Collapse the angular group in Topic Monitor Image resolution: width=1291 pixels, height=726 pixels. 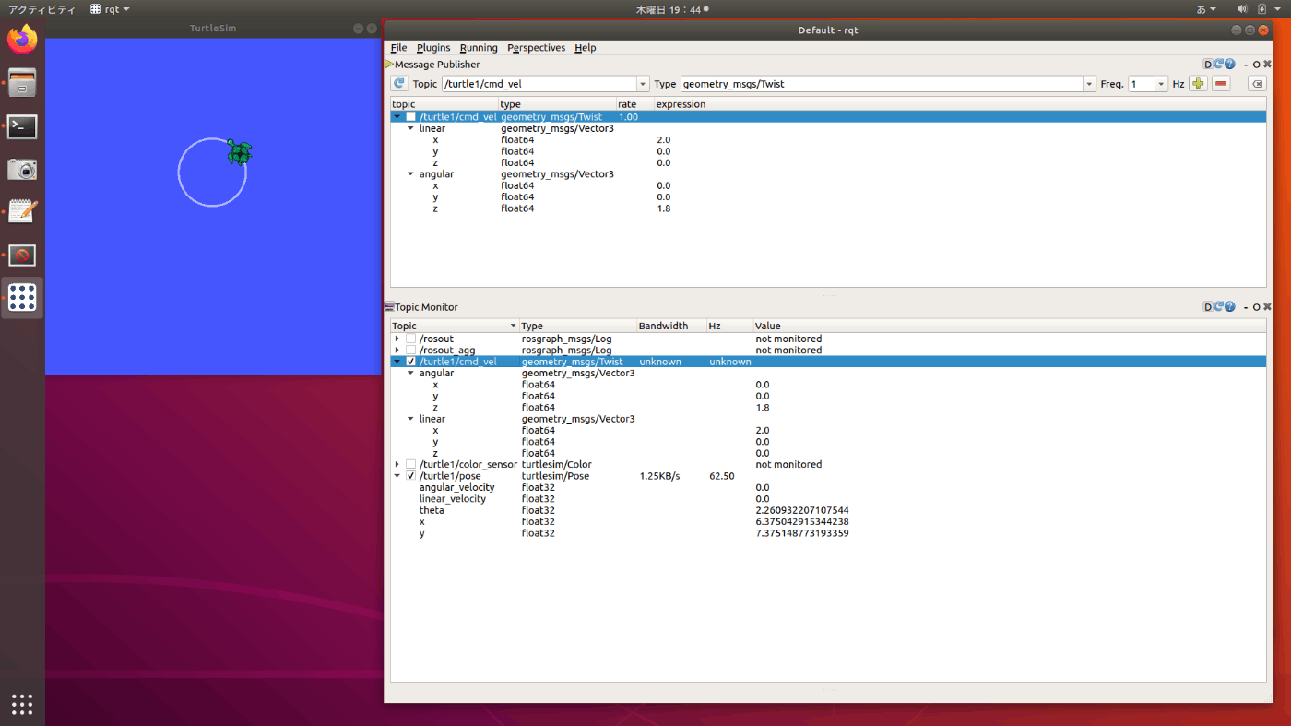coord(410,373)
